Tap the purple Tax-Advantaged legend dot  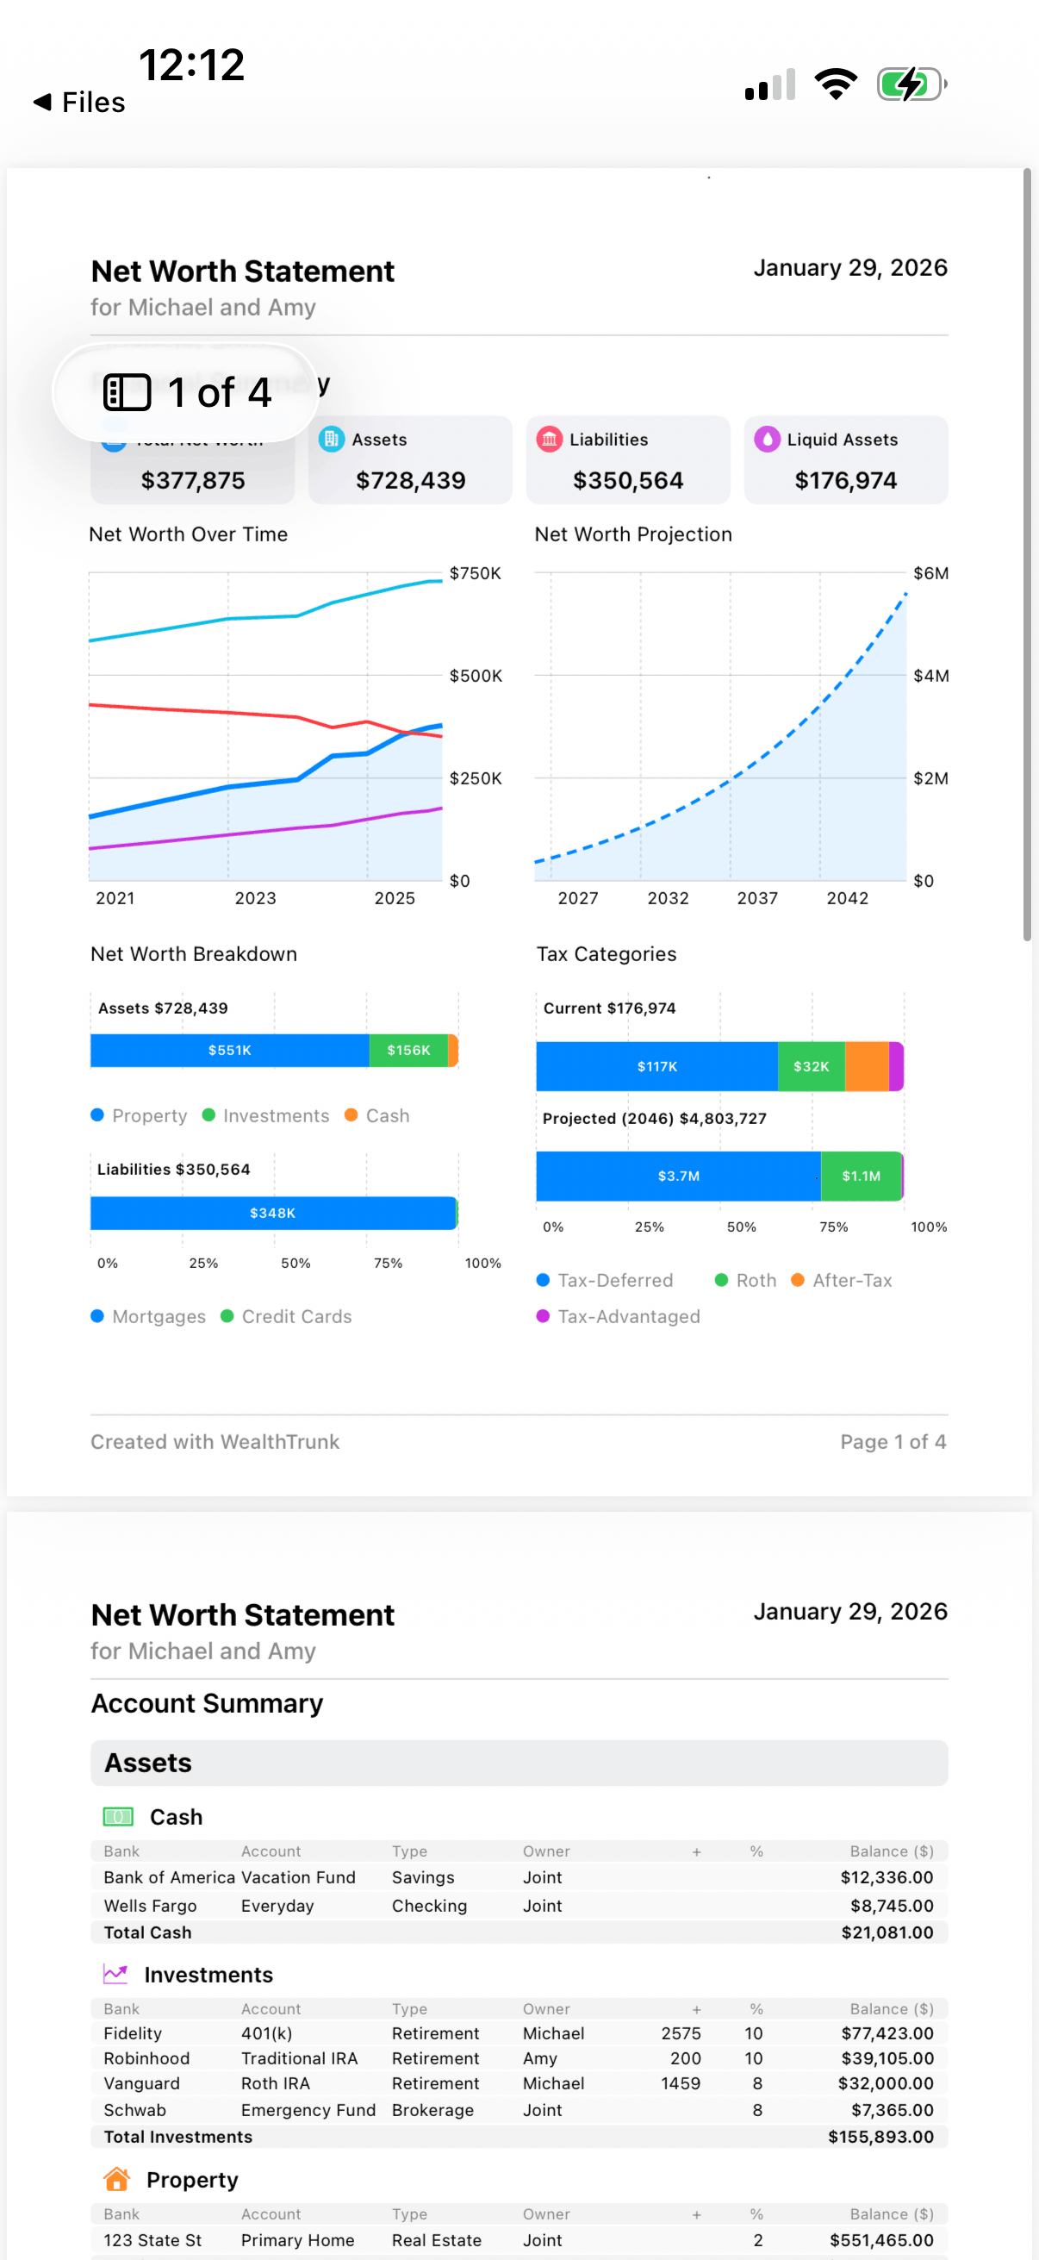click(543, 1316)
